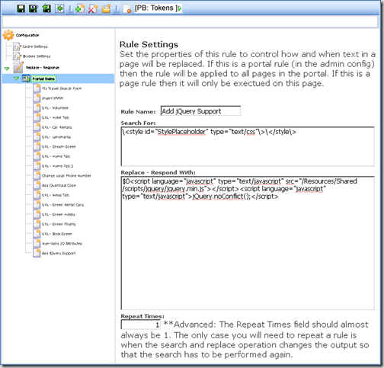Click the Non-Valid ID Attributes rule icon
Screen dimensions: 384x368
tap(37, 243)
